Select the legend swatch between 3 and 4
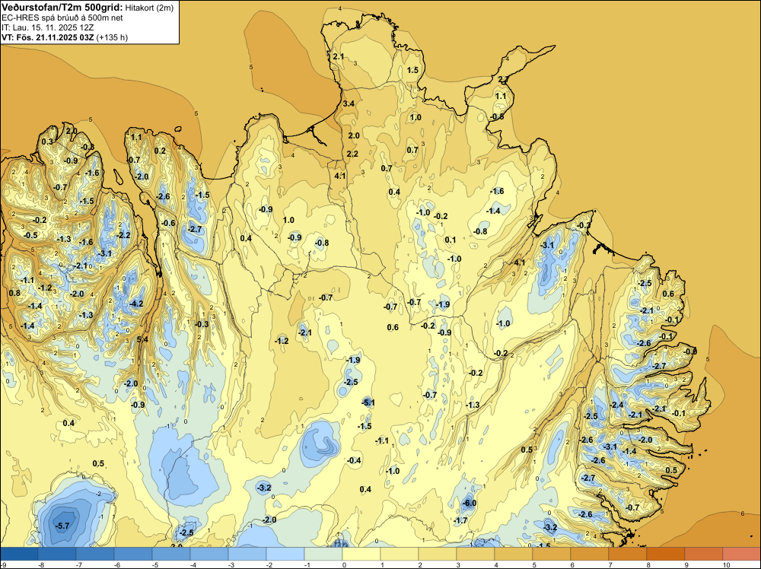 click(476, 554)
